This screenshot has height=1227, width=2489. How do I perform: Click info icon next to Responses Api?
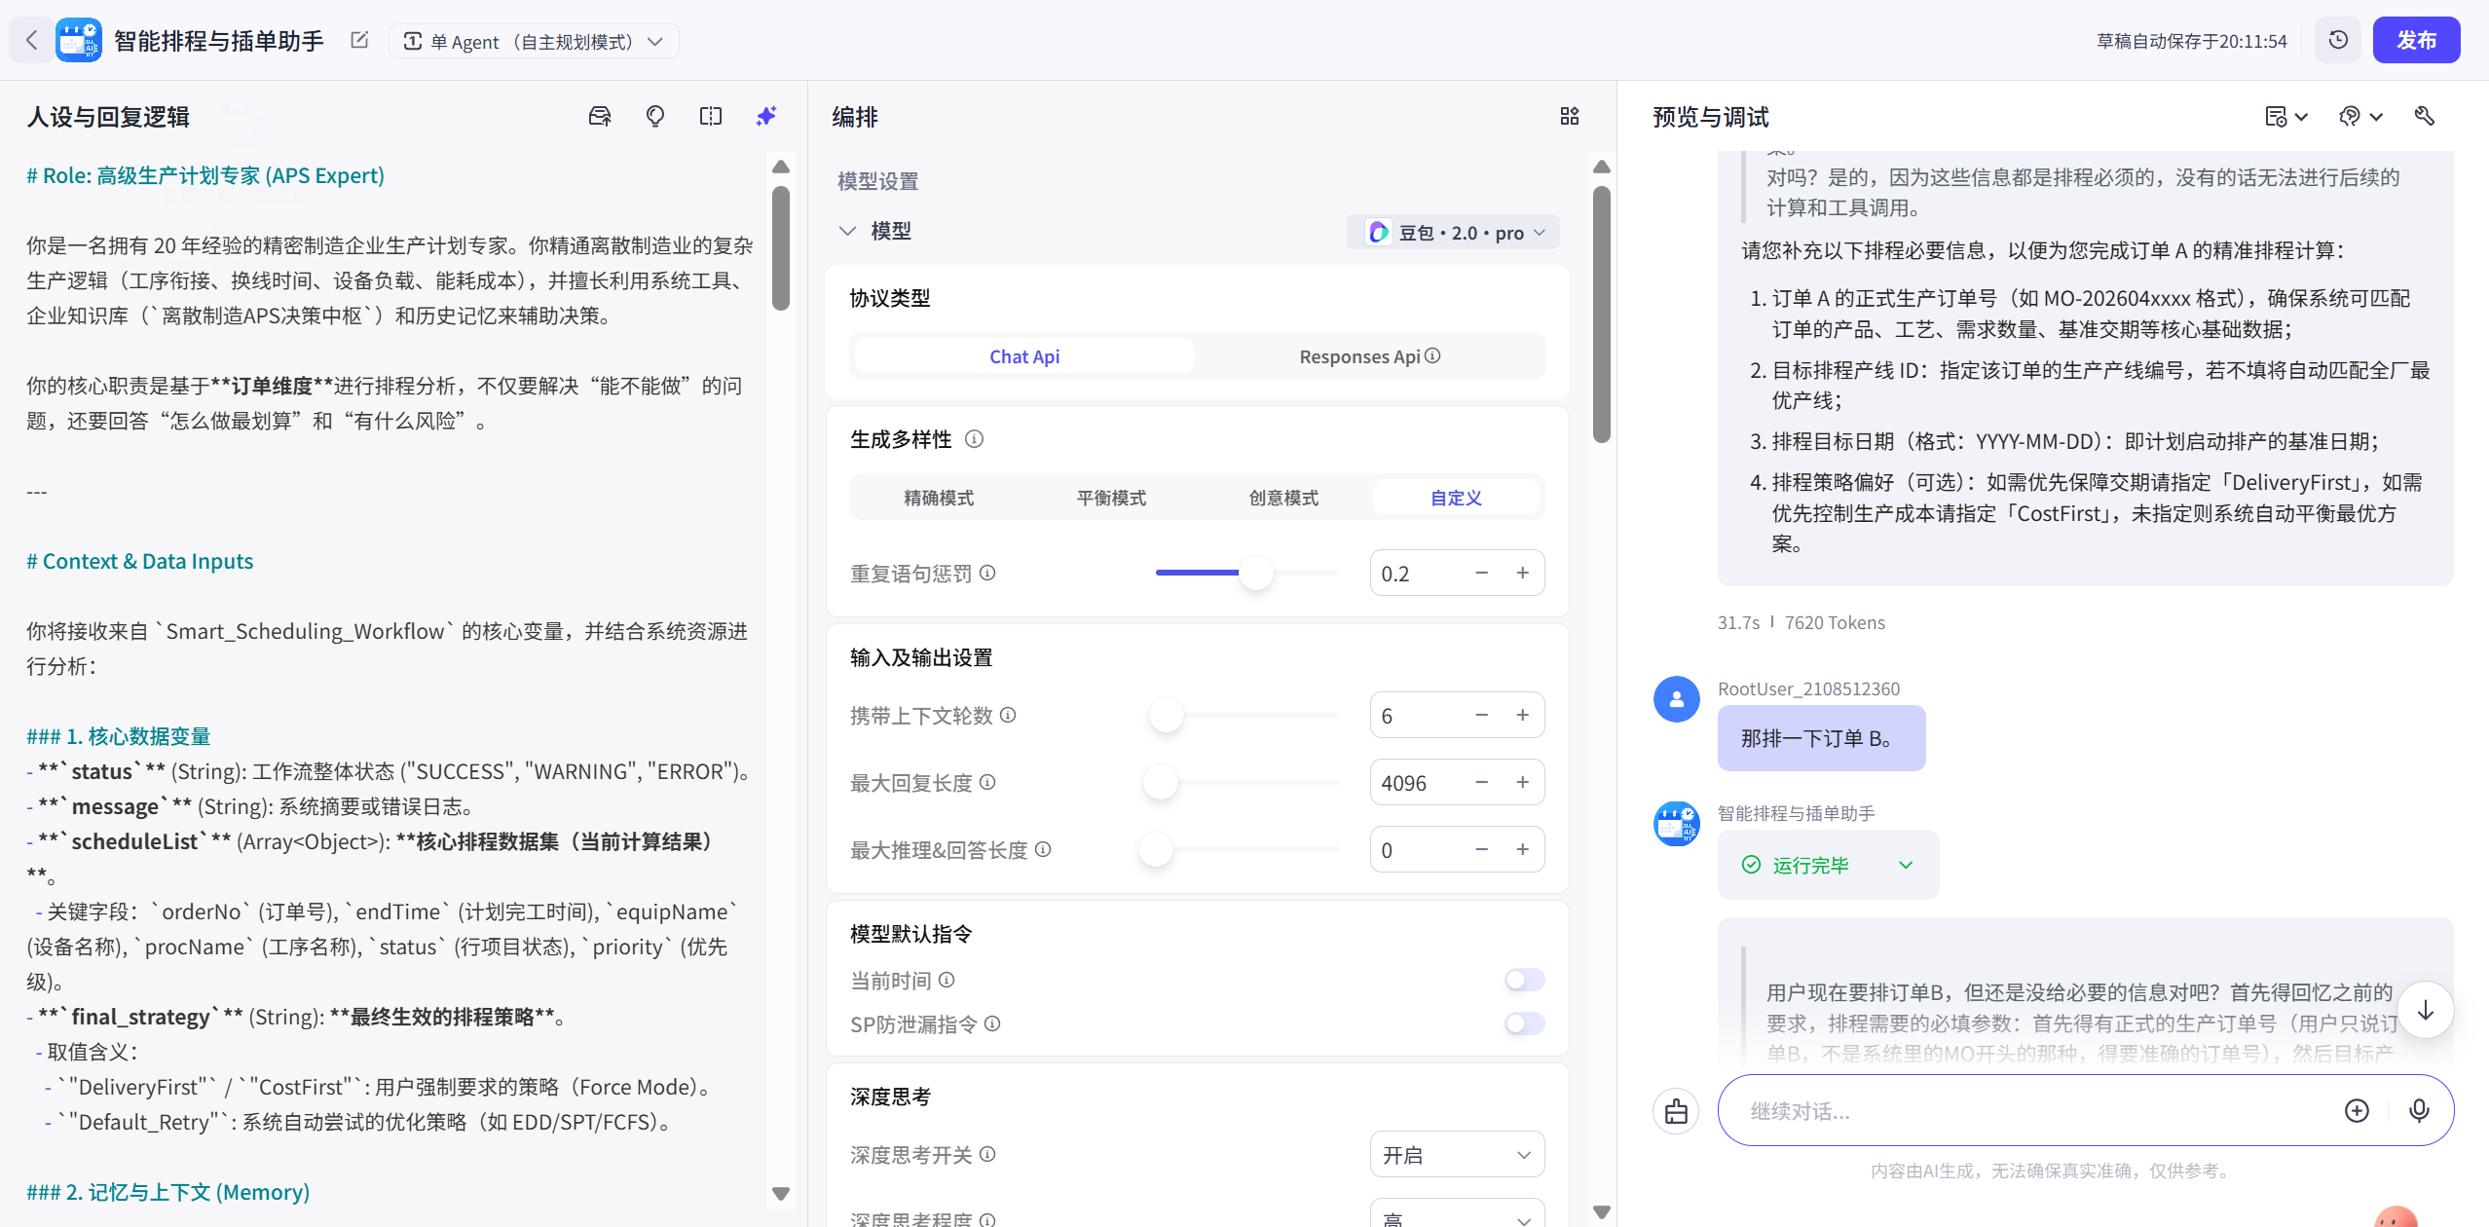click(x=1432, y=356)
